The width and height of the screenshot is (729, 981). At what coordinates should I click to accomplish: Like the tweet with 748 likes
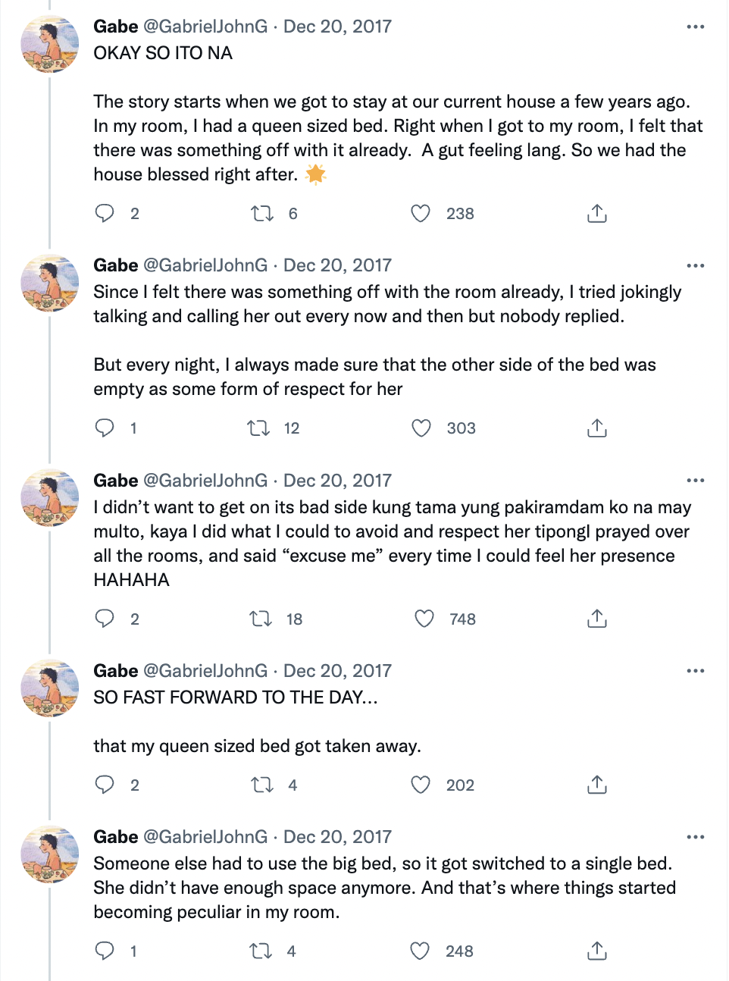tap(424, 619)
